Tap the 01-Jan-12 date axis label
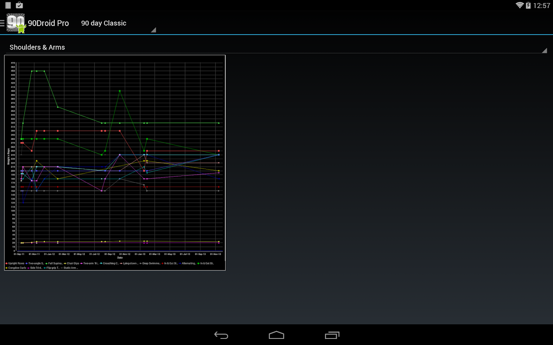 coord(49,254)
